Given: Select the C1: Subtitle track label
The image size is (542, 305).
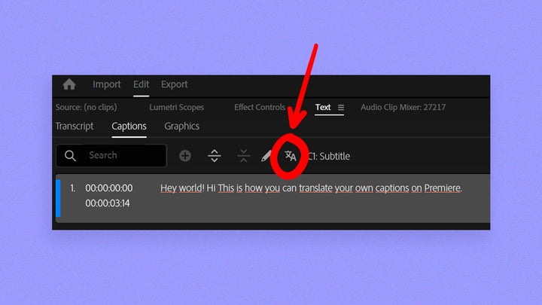Looking at the screenshot, I should 329,157.
